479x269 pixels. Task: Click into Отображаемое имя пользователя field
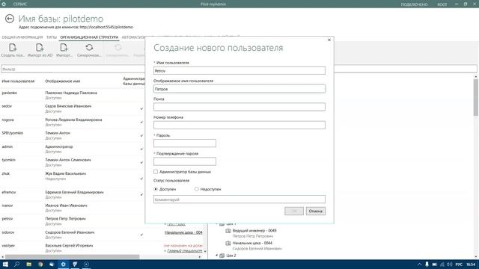tap(239, 89)
